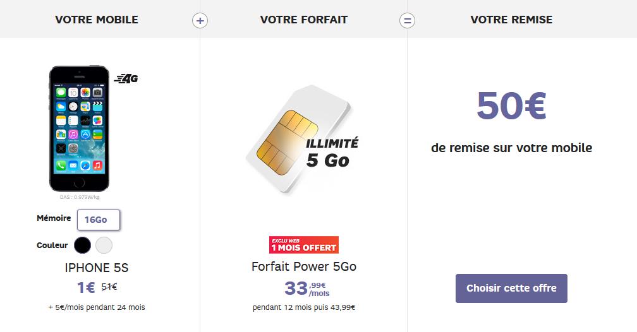Open the iPhone 5S product image
Viewport: 637px width, 332px height.
click(79, 128)
